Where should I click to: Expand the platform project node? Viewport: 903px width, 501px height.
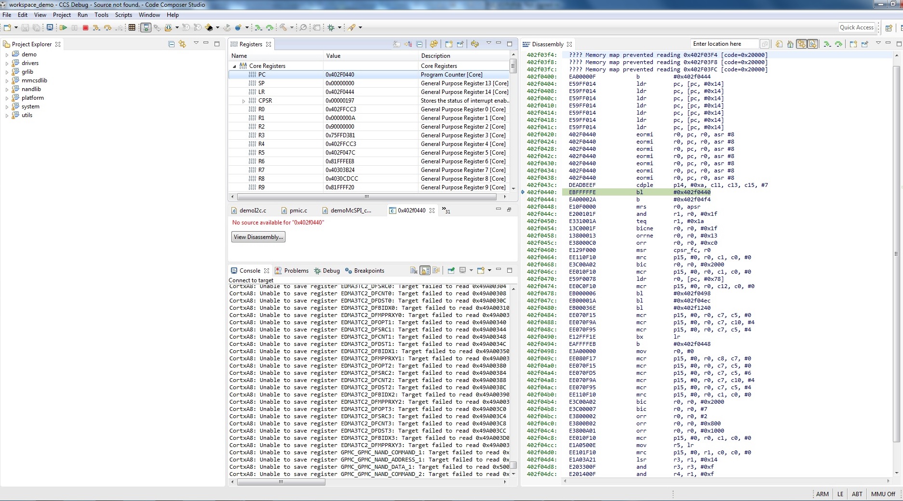click(x=7, y=98)
